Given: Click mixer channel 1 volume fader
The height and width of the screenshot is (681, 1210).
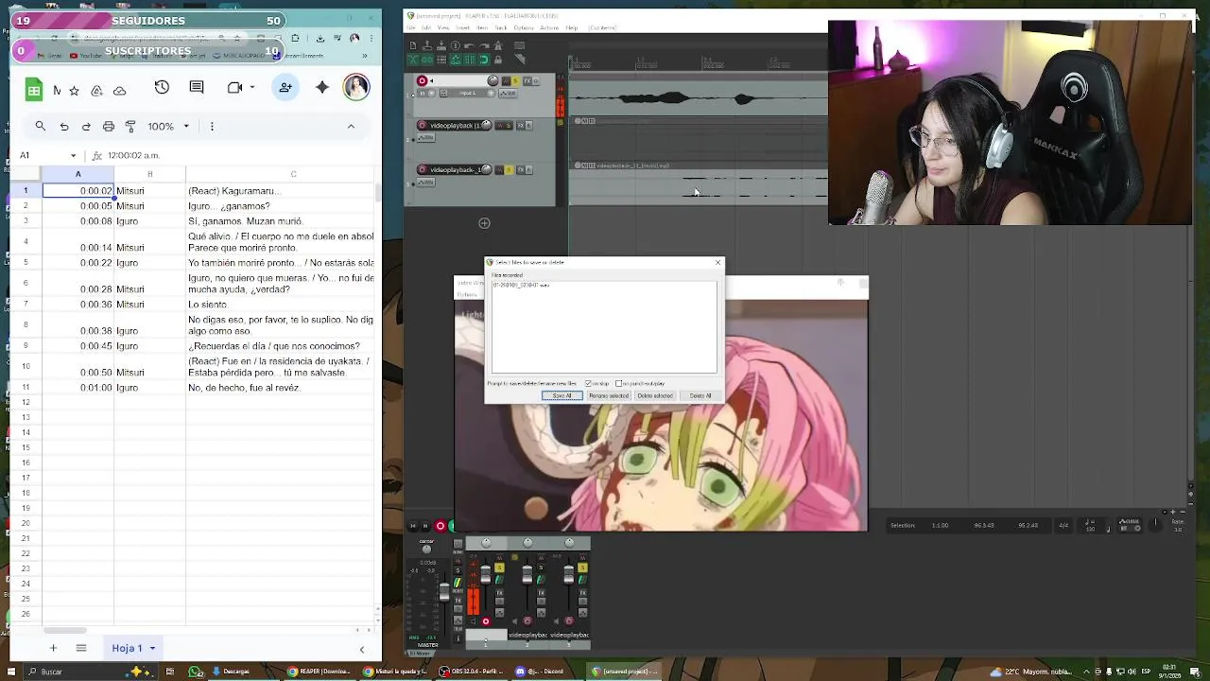Looking at the screenshot, I should (x=486, y=574).
